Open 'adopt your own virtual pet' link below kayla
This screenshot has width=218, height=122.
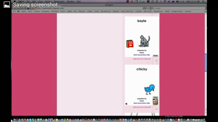pos(142,59)
